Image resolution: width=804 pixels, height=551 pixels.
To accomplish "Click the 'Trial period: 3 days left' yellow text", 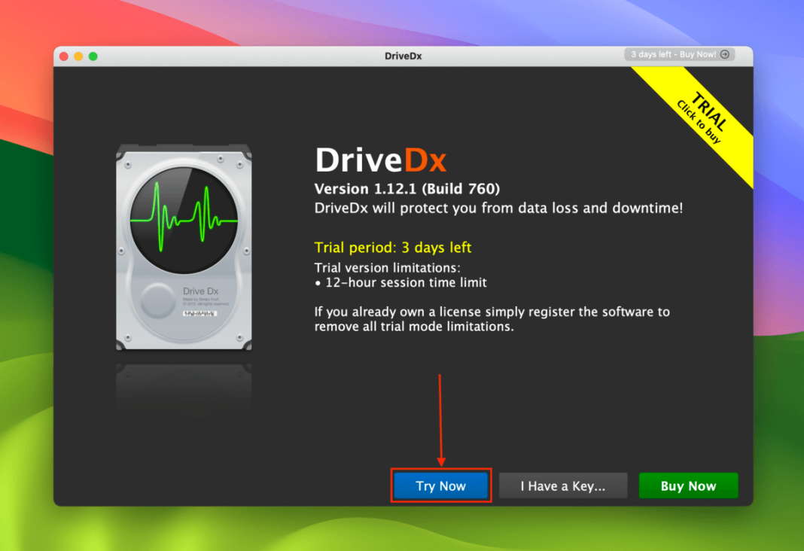I will [392, 247].
